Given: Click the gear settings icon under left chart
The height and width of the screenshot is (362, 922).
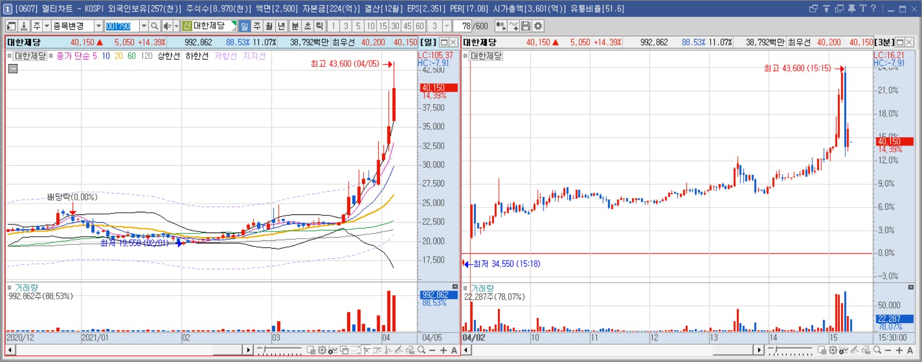Looking at the screenshot, I should (322, 351).
